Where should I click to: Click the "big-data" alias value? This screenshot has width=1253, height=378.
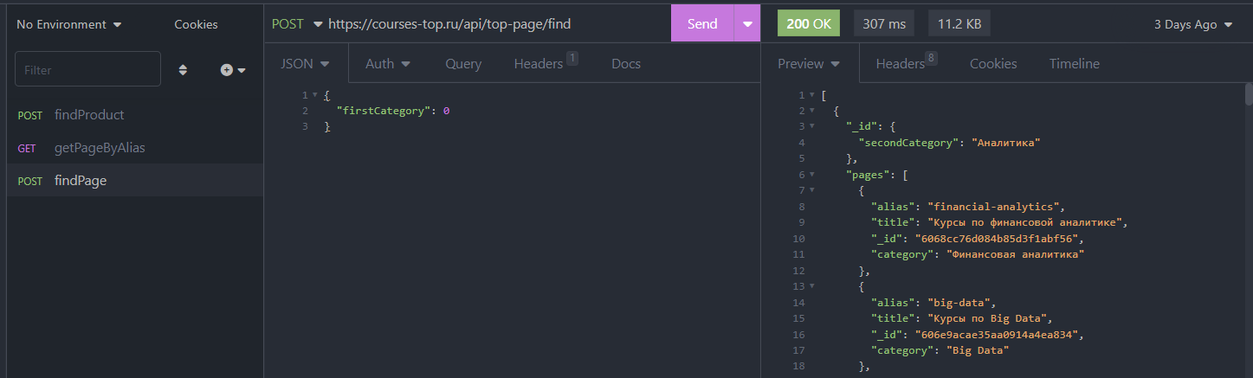click(961, 303)
